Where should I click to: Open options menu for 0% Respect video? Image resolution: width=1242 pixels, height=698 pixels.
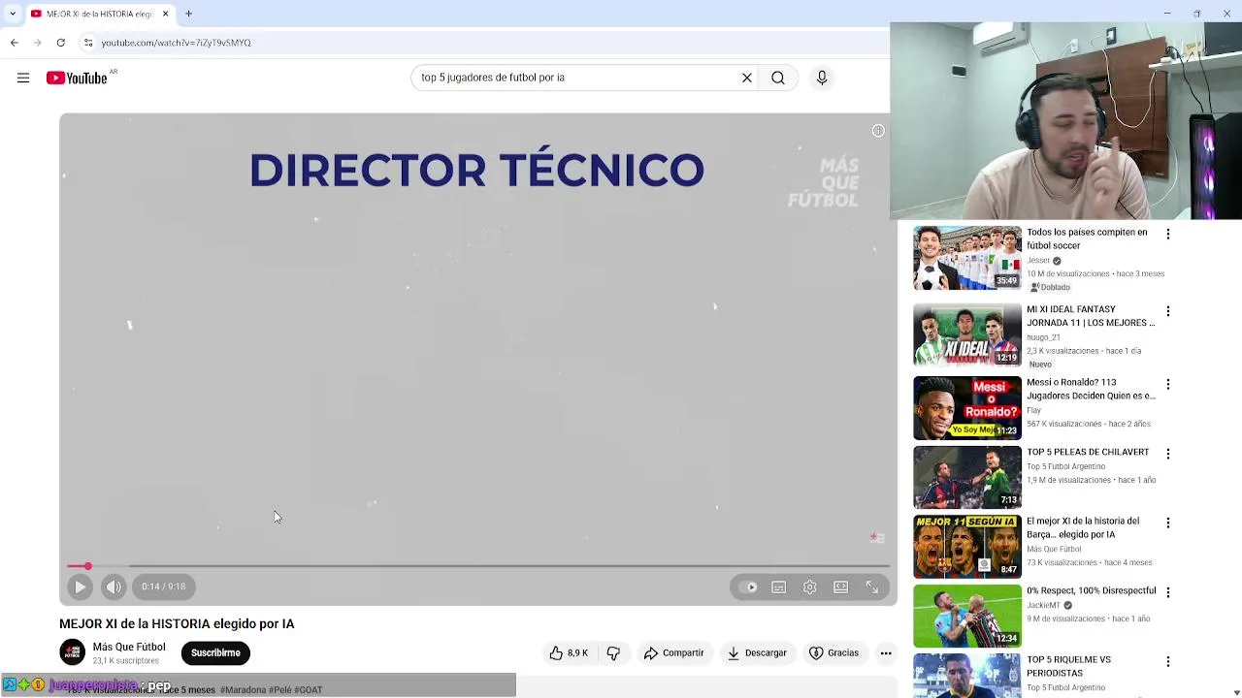[1168, 592]
